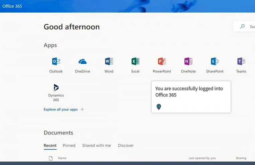
Task: Click the Apps section heading
Action: (50, 45)
